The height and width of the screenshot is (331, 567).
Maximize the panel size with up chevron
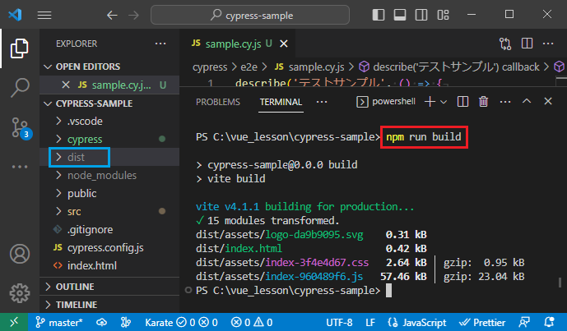tap(527, 101)
